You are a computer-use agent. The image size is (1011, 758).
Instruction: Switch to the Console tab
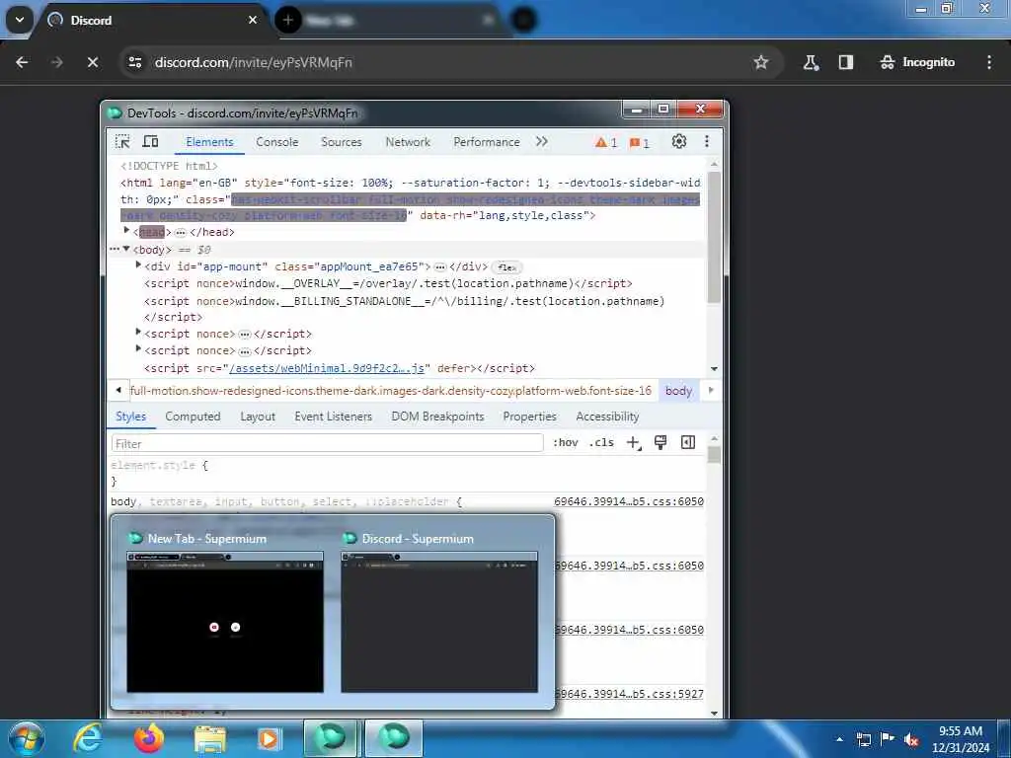[276, 142]
